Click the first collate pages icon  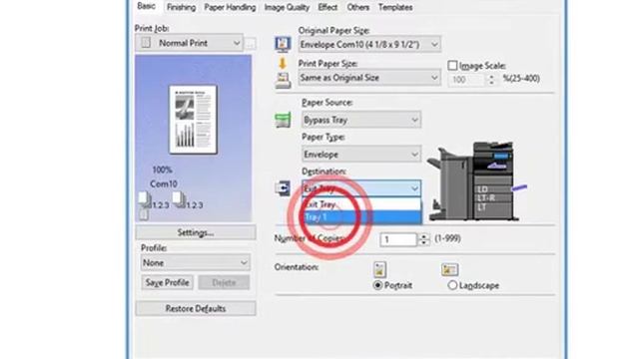(145, 199)
